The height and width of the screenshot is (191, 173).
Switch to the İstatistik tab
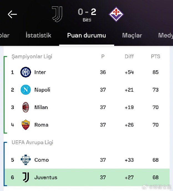[38, 35]
